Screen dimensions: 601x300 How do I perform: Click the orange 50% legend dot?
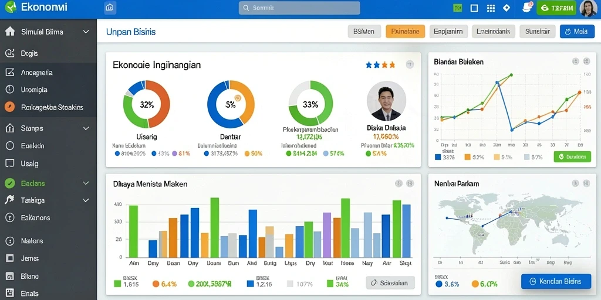pyautogui.click(x=247, y=154)
